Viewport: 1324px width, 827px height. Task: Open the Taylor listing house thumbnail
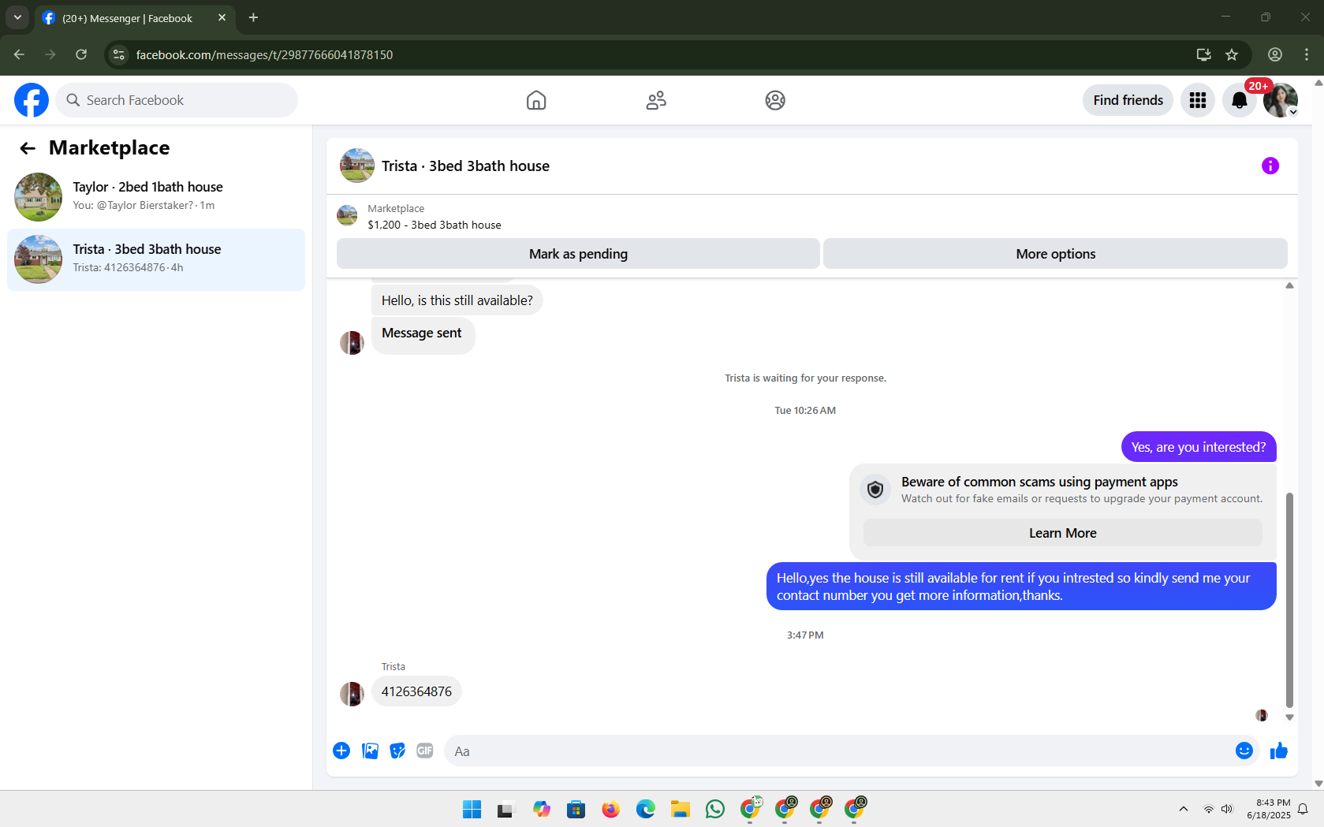38,197
